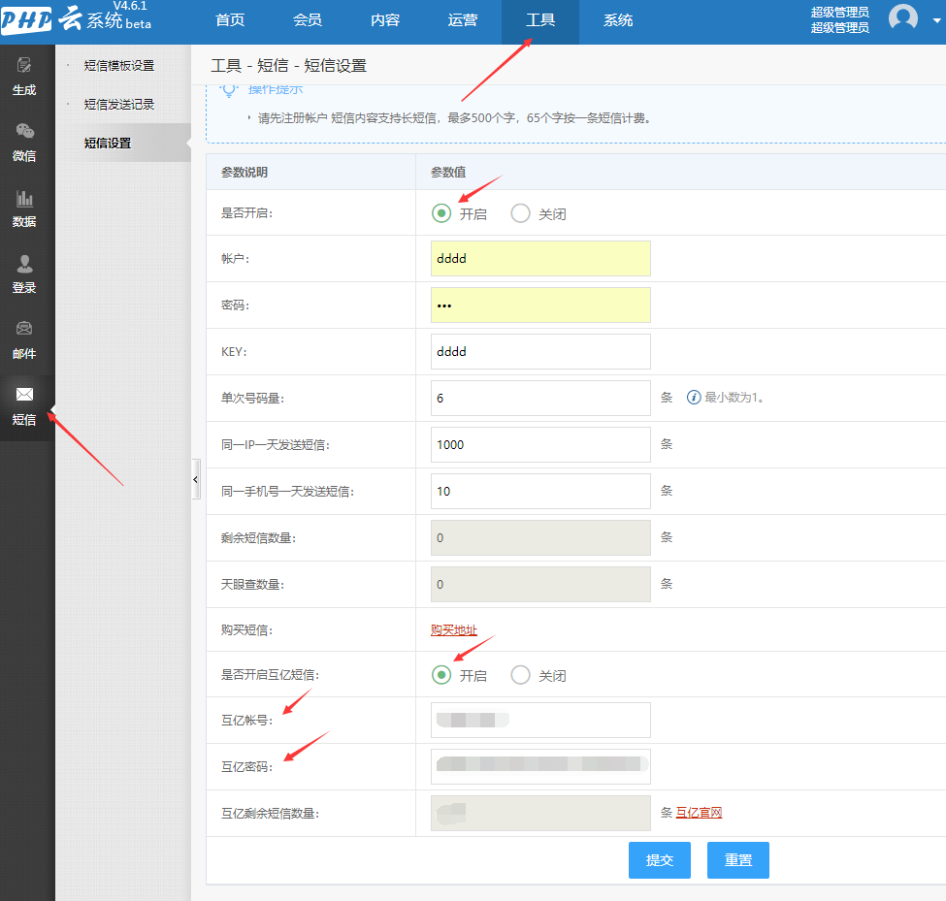Select 关闭 for 是否开启互亿短信
The width and height of the screenshot is (946, 901).
point(521,675)
